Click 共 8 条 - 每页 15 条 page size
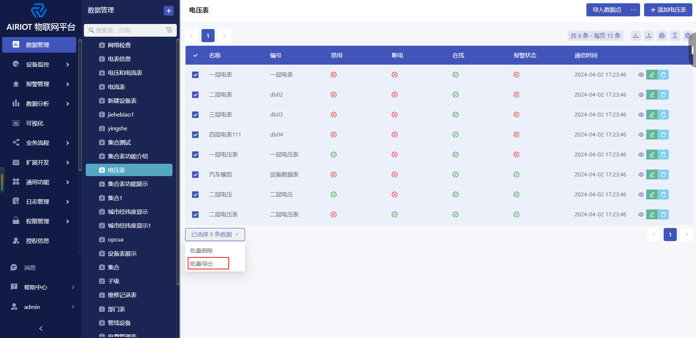696x338 pixels. coord(595,36)
